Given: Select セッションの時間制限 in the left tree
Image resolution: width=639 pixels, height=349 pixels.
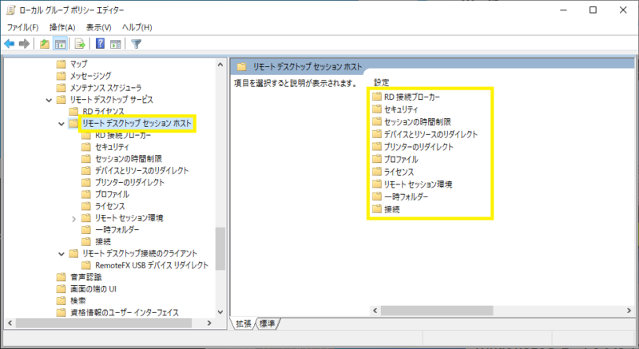Looking at the screenshot, I should point(129,158).
